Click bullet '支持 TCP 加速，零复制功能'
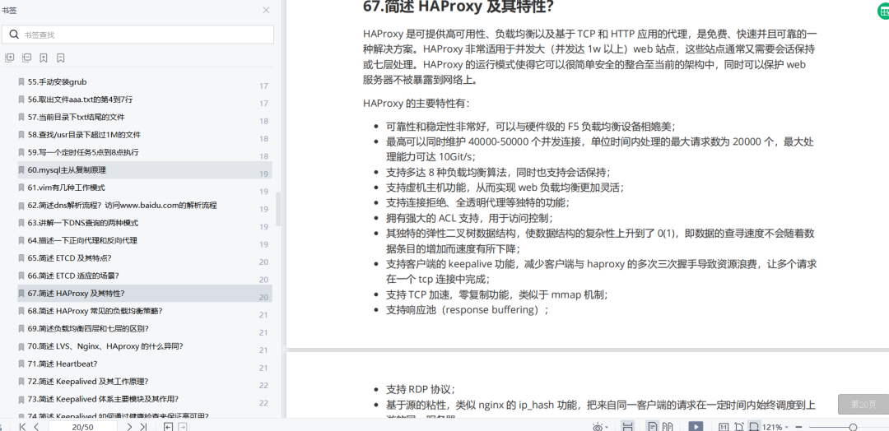The width and height of the screenshot is (889, 431). [496, 294]
